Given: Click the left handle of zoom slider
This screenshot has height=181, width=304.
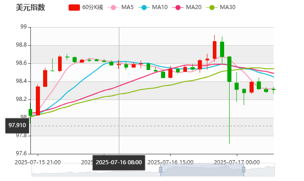Looking at the screenshot, I should pos(160,169).
